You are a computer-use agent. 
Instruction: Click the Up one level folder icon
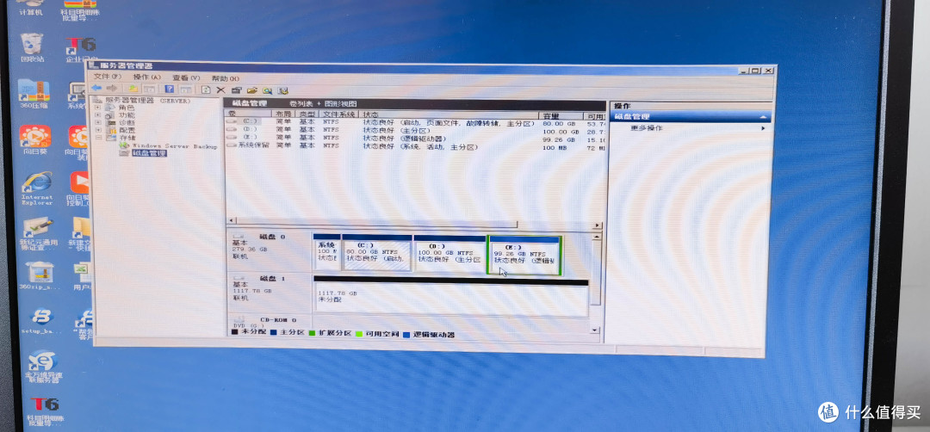(133, 89)
